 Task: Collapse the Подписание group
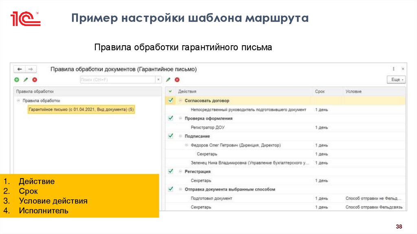[180, 136]
